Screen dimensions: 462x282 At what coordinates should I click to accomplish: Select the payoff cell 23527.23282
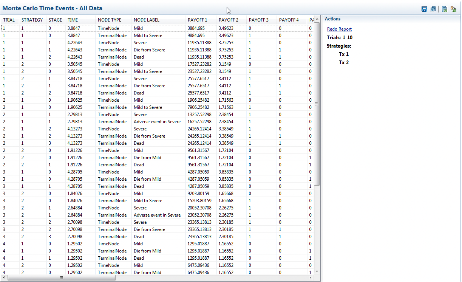[x=201, y=71]
